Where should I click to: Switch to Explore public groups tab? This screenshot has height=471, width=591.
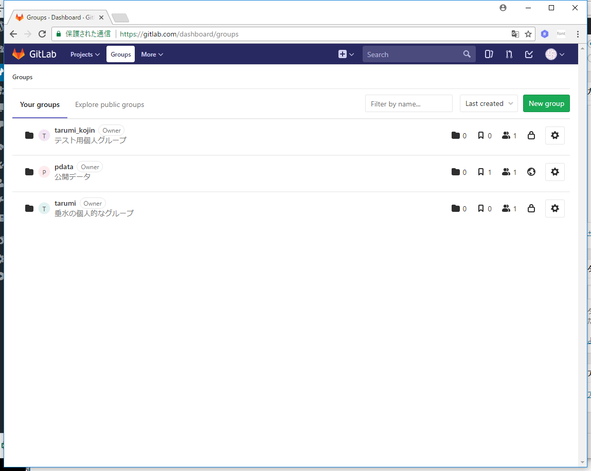[110, 104]
